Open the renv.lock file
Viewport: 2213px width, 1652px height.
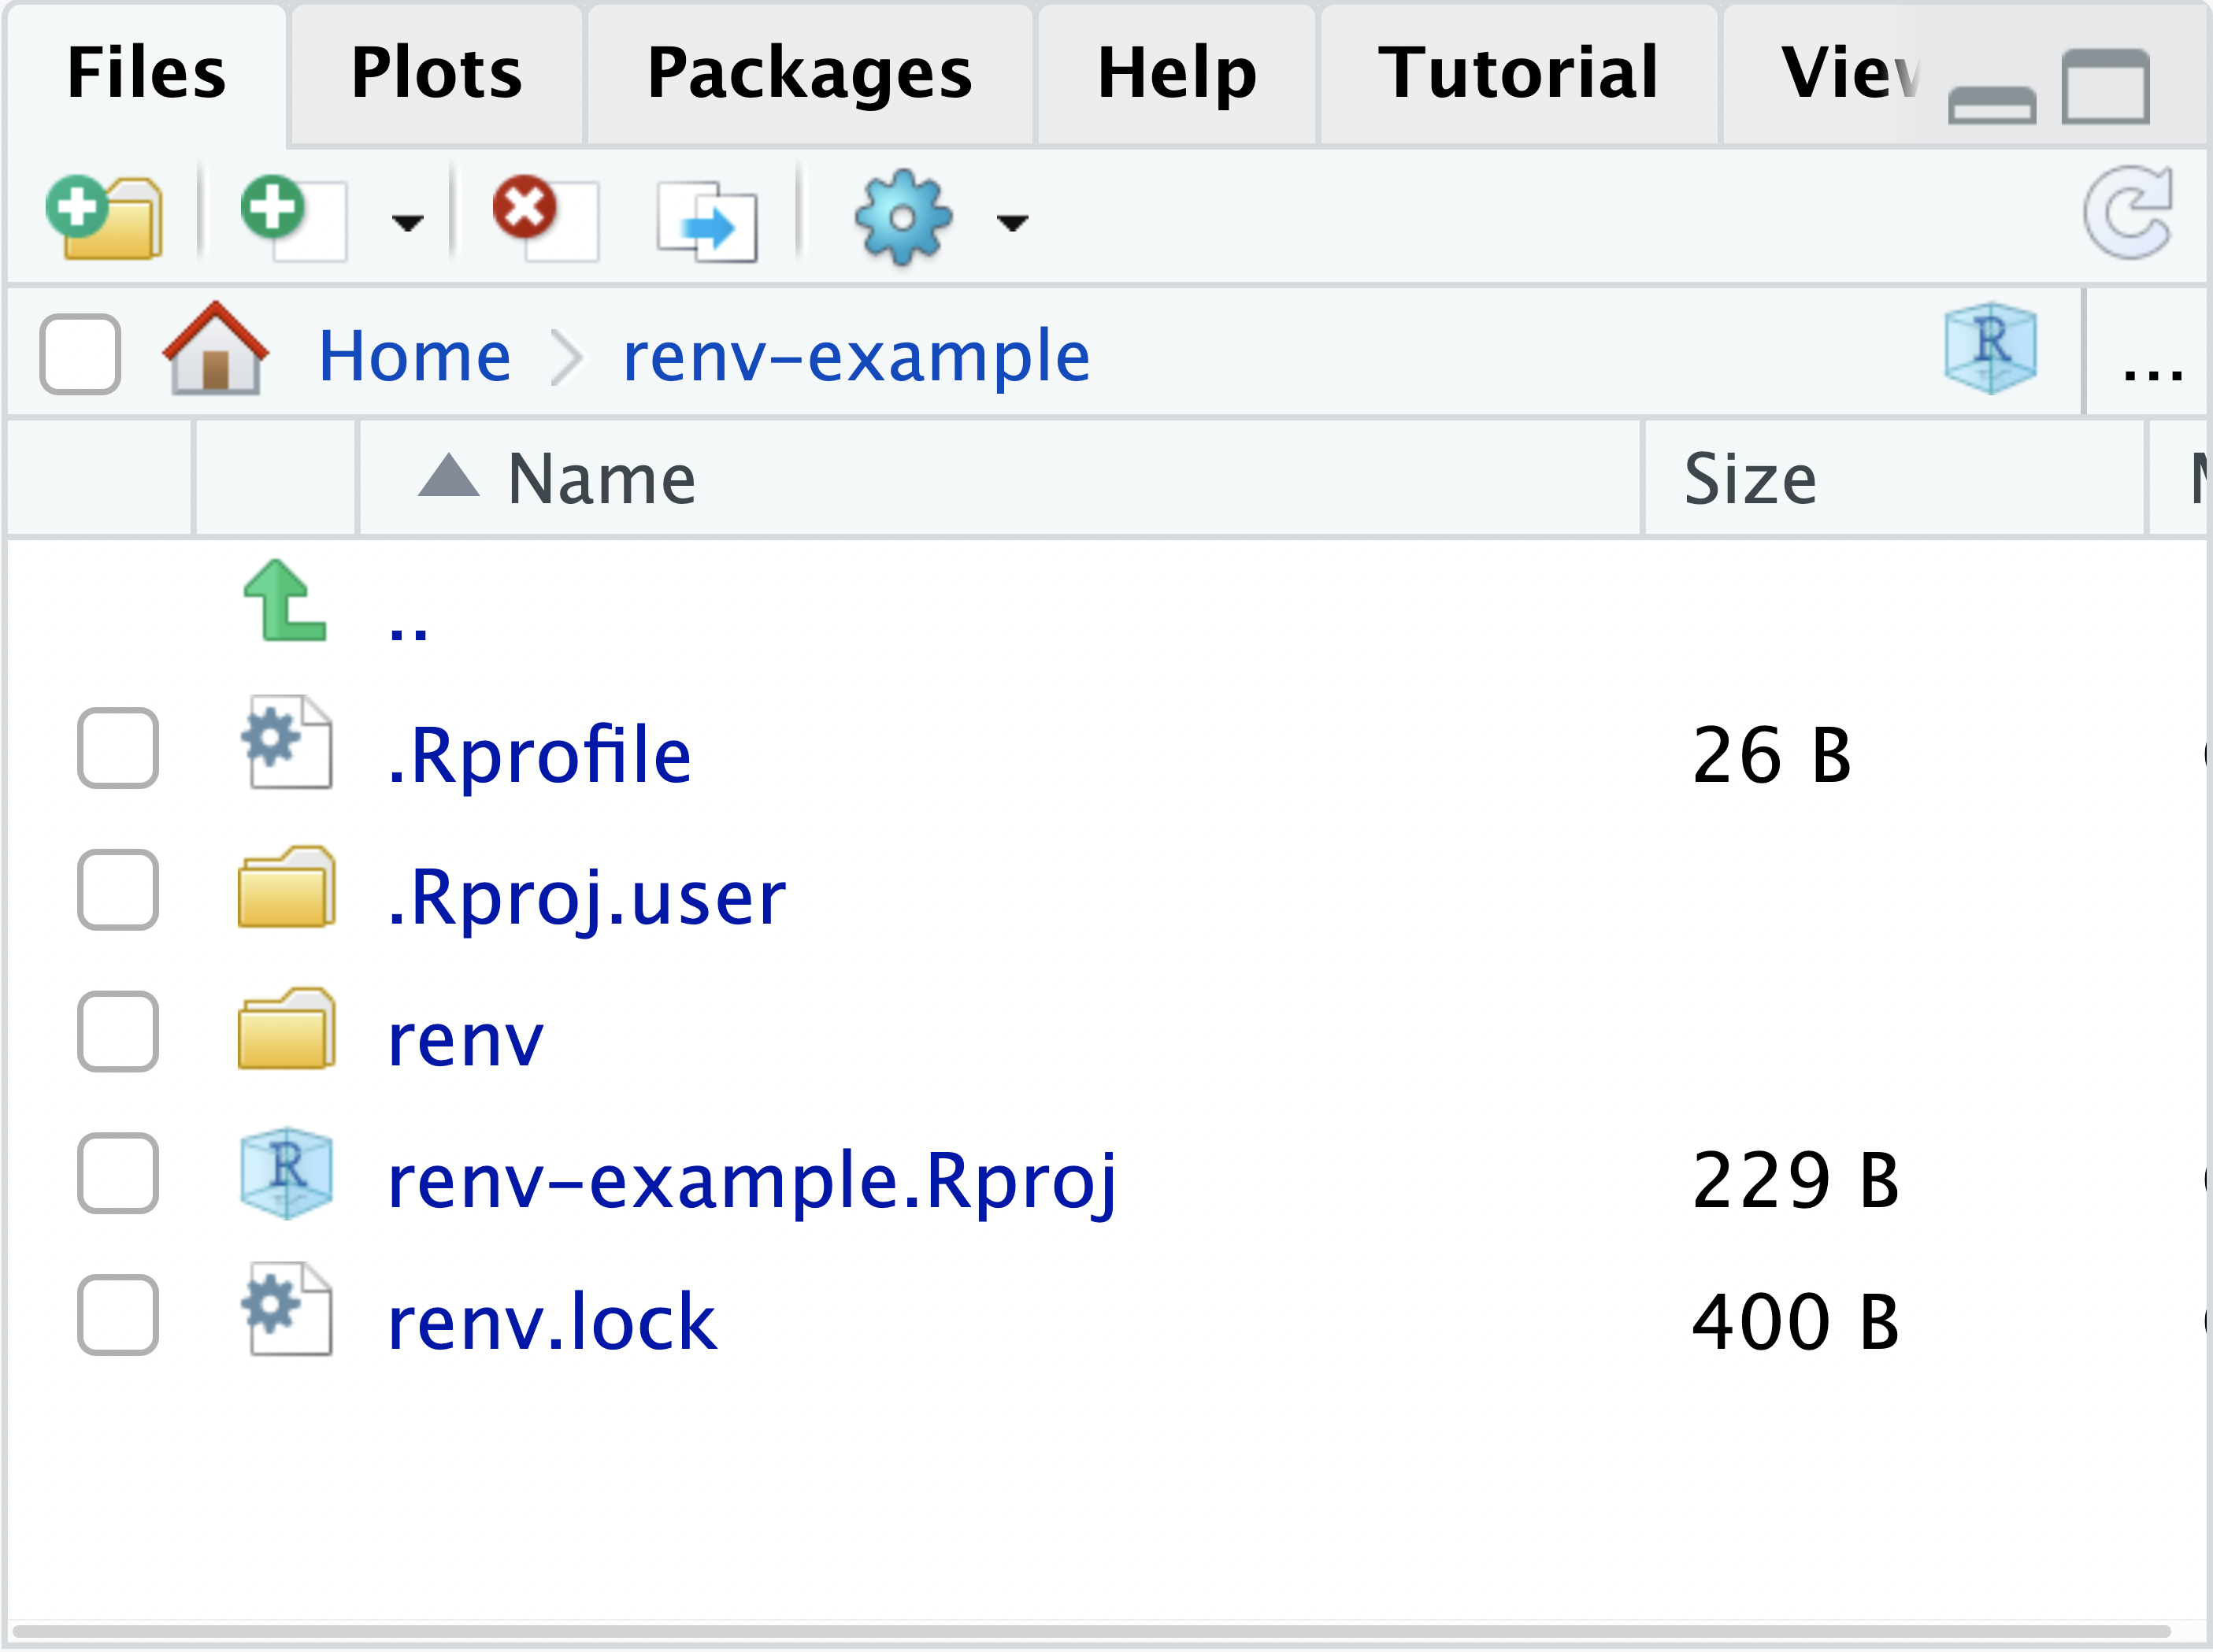point(552,1321)
